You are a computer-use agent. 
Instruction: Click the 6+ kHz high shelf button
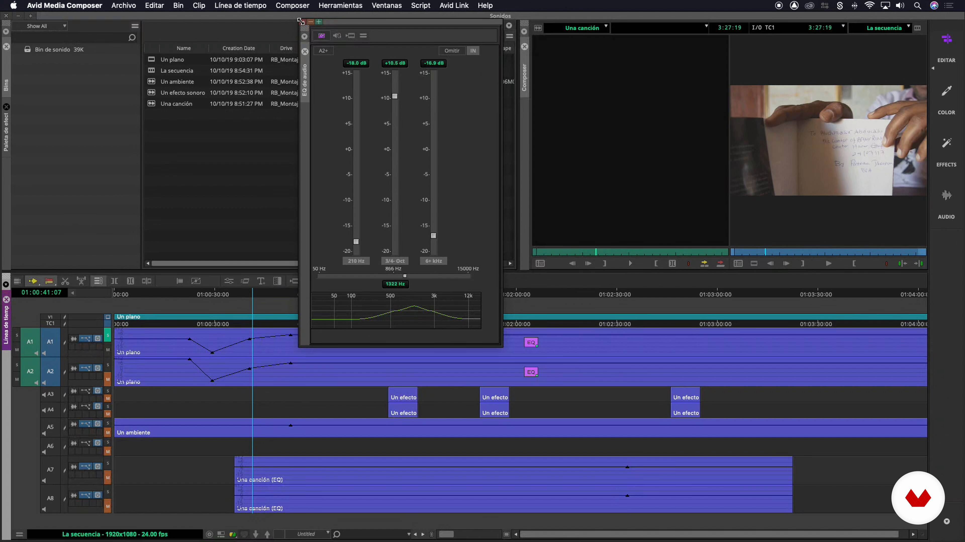(433, 261)
